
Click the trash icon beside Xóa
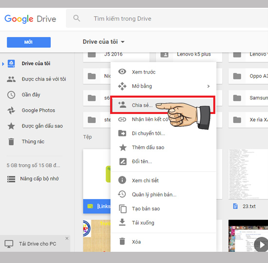click(122, 242)
